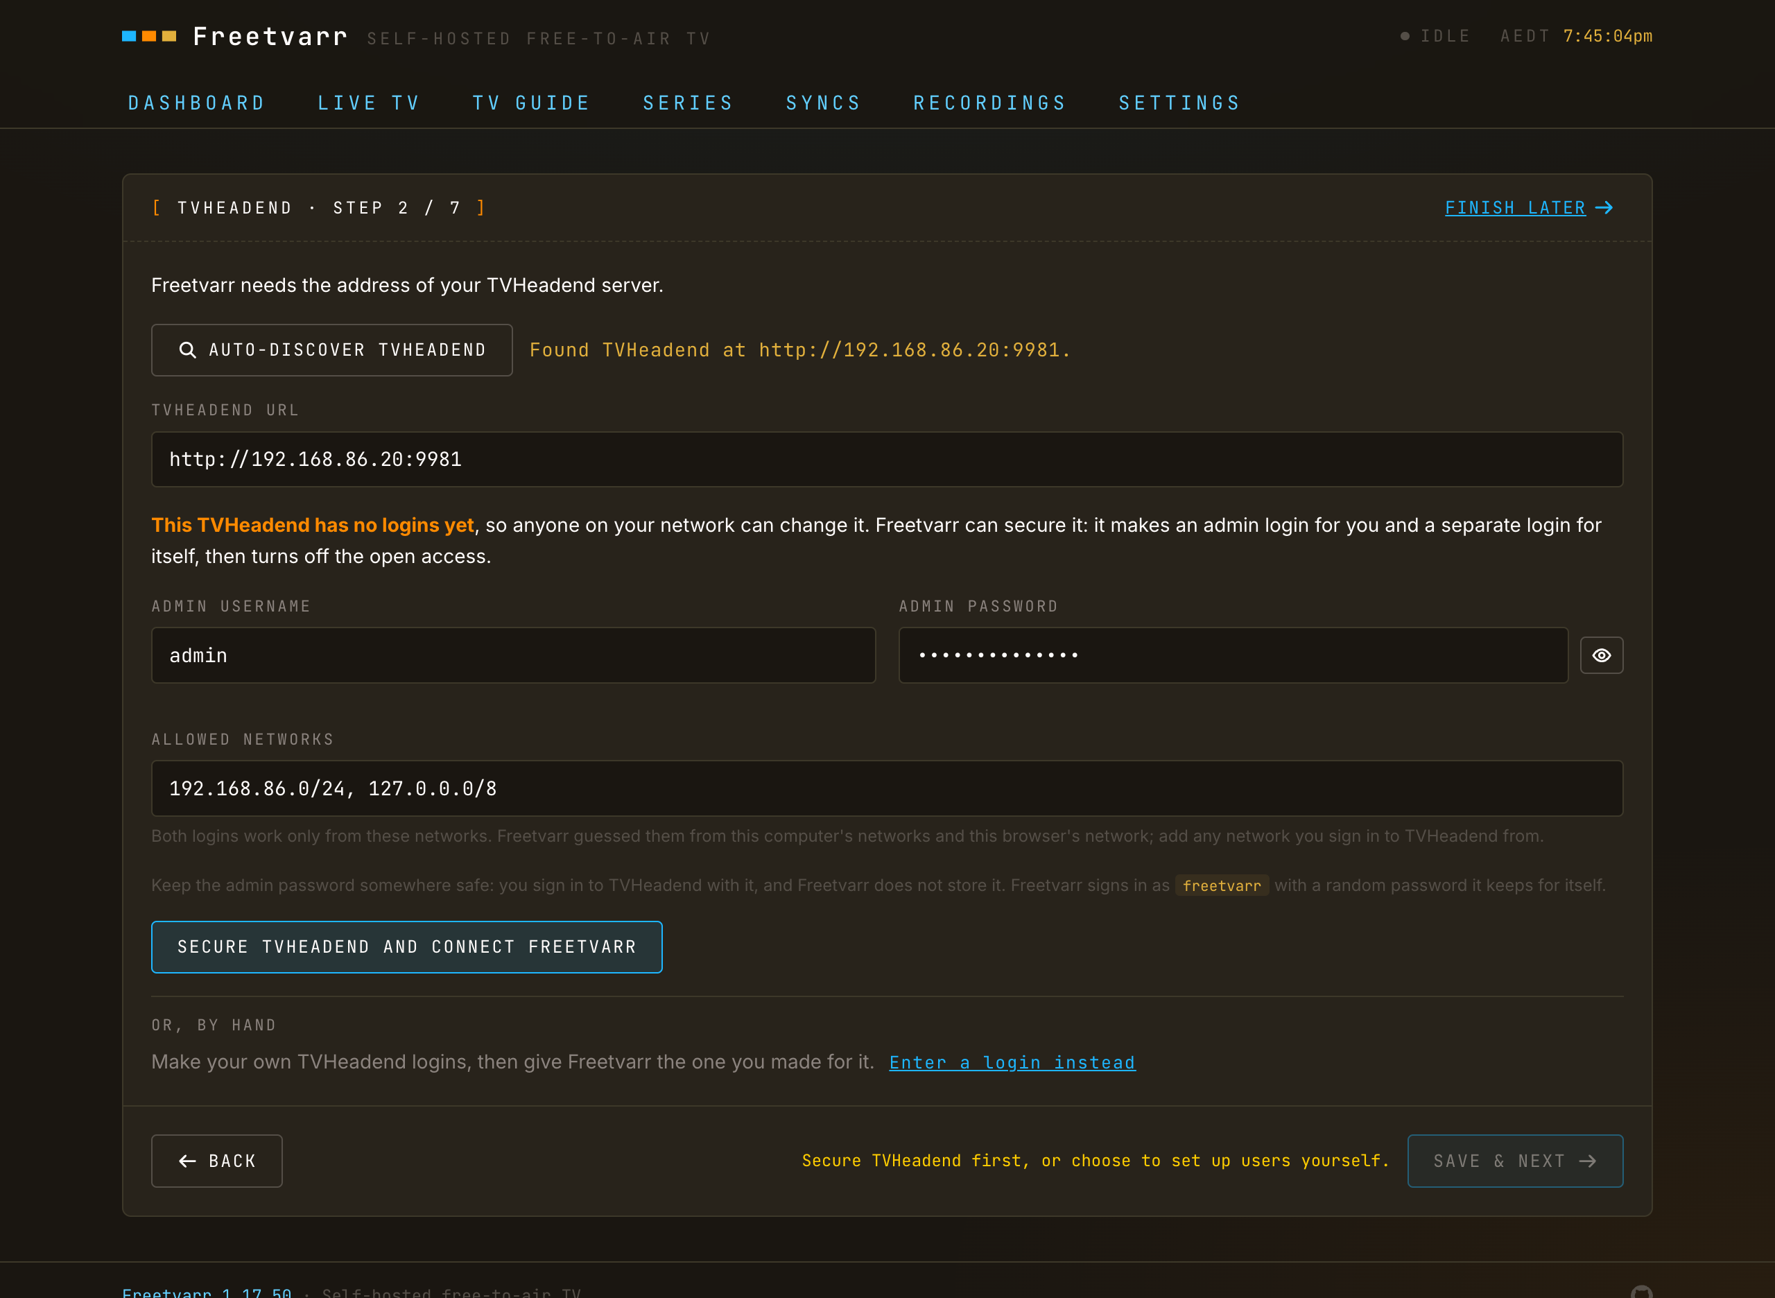Viewport: 1775px width, 1298px height.
Task: Click 'This TVHeadend has no logins yet' warning
Action: click(x=313, y=525)
